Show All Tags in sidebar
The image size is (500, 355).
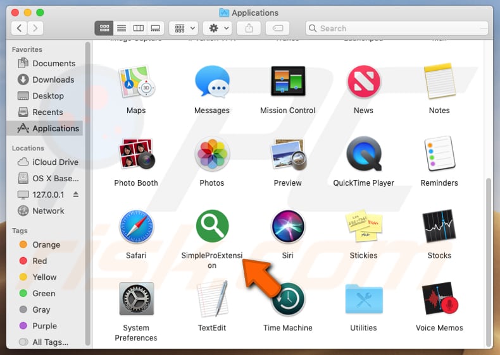click(44, 342)
